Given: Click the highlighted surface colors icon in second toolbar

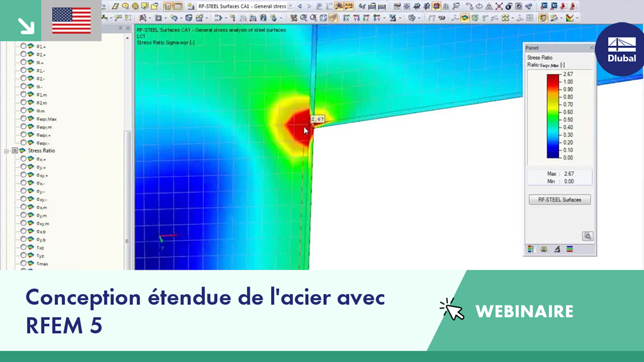Looking at the screenshot, I should tap(465, 18).
